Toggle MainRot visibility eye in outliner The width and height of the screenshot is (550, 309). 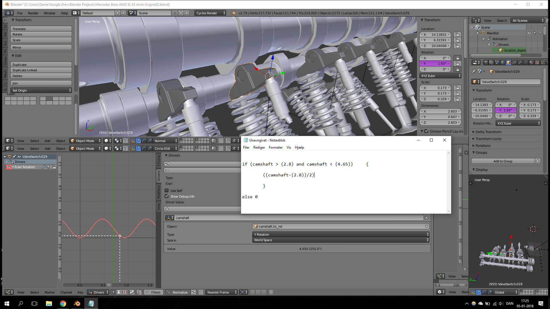pos(529,33)
